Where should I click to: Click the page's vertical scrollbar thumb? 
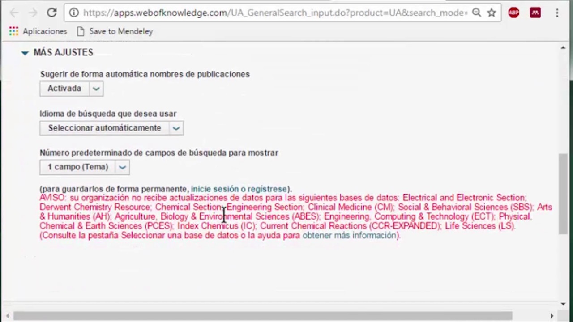coord(563,192)
